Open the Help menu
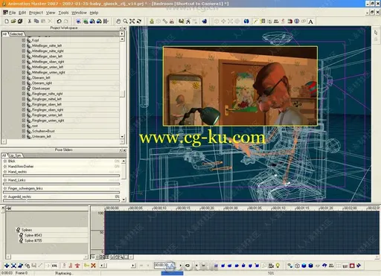The image size is (381, 276). tap(94, 13)
